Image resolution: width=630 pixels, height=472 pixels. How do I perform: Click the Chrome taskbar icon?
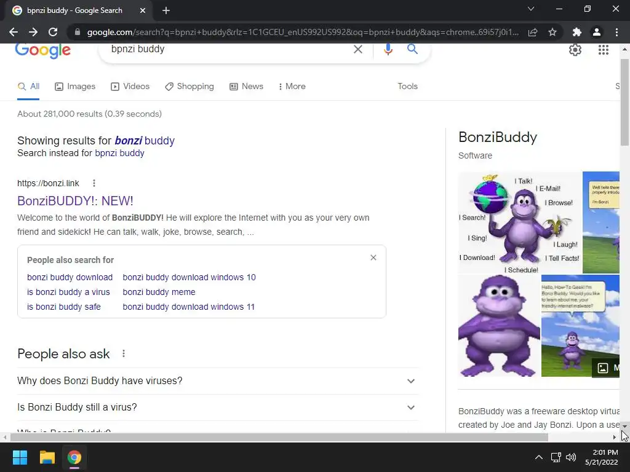click(x=74, y=457)
